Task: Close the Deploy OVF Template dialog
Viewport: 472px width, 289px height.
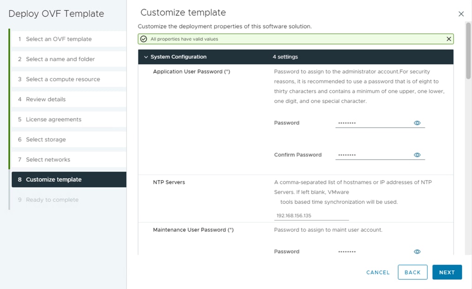Action: [461, 14]
